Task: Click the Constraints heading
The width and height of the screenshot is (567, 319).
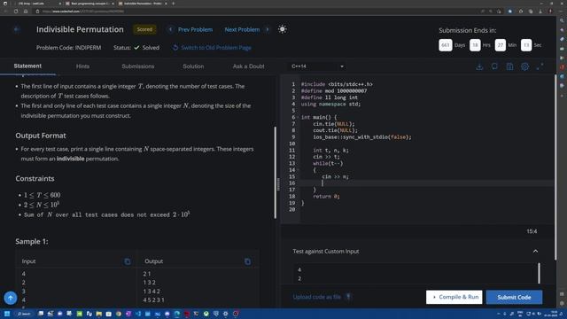Action: click(x=35, y=179)
